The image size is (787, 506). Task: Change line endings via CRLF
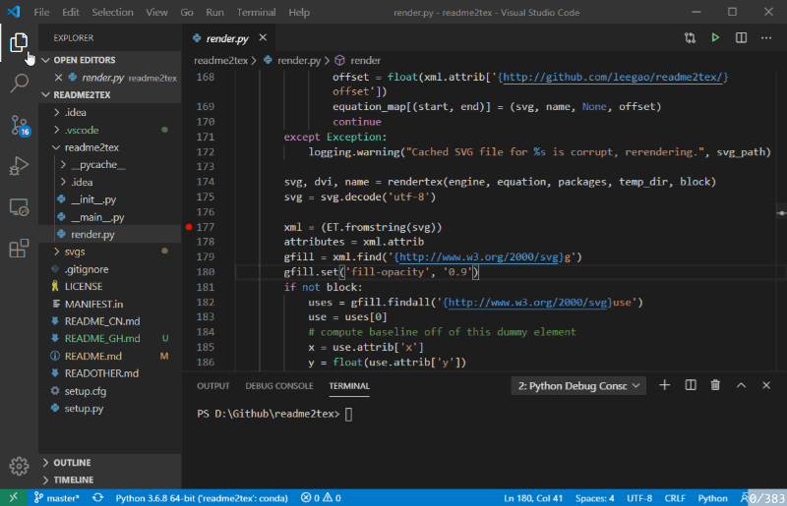pyautogui.click(x=675, y=498)
